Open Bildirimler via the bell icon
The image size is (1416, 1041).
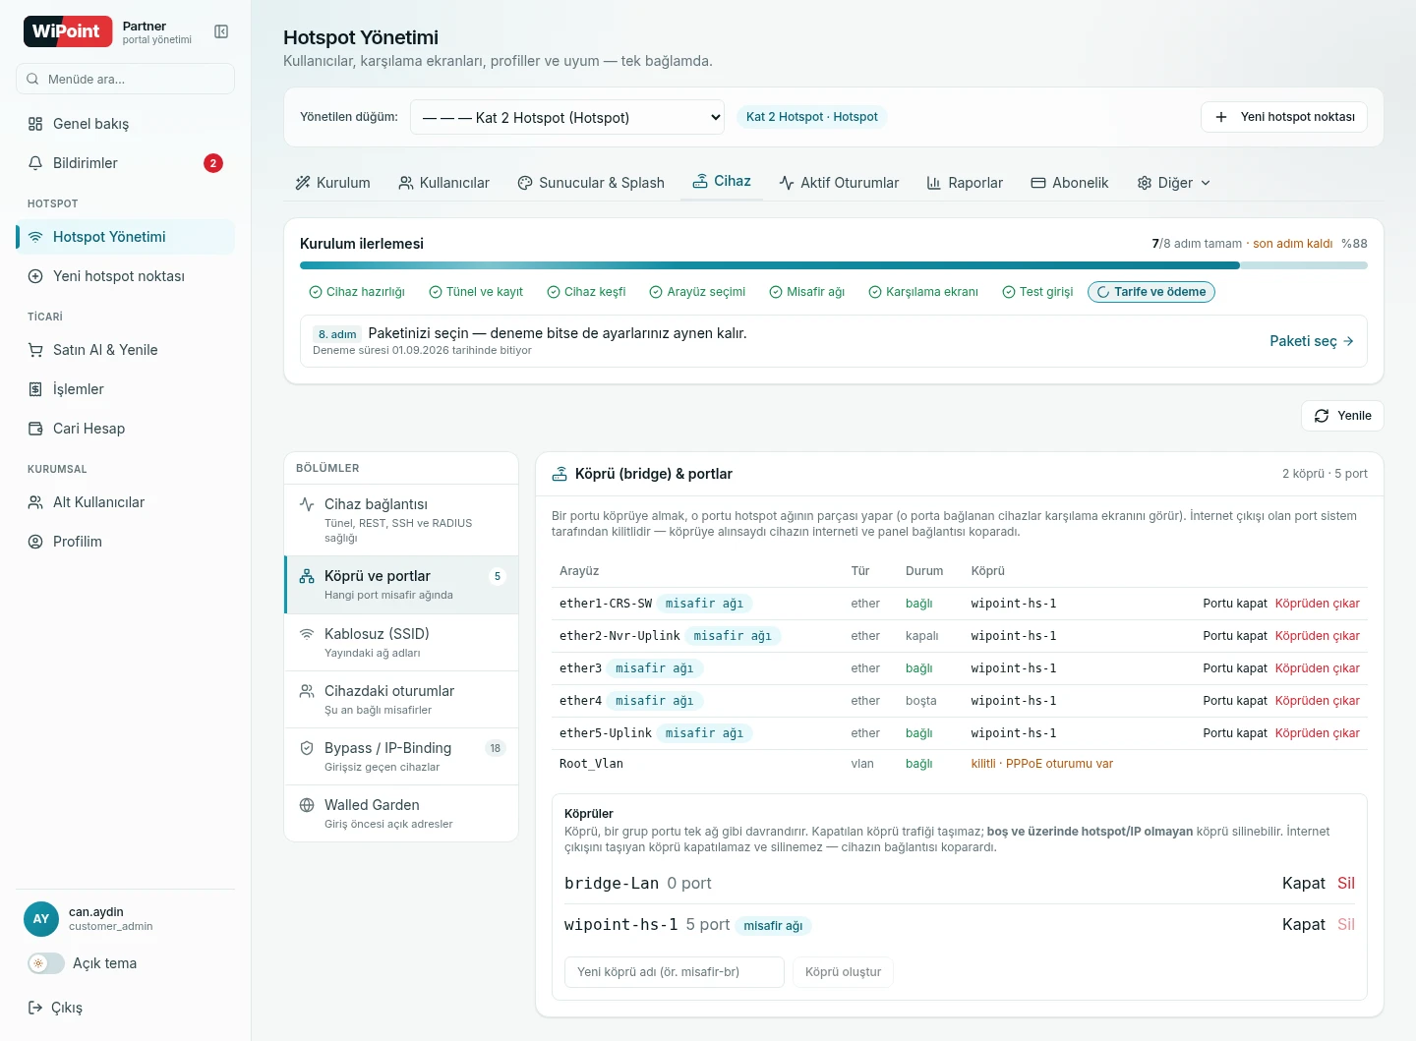click(35, 163)
